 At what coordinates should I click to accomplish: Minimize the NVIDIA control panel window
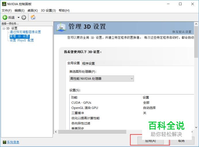(x=168, y=4)
